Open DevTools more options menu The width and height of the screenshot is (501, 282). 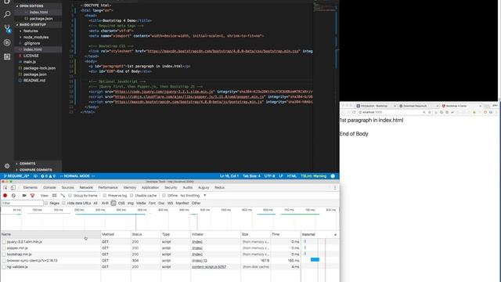[335, 188]
